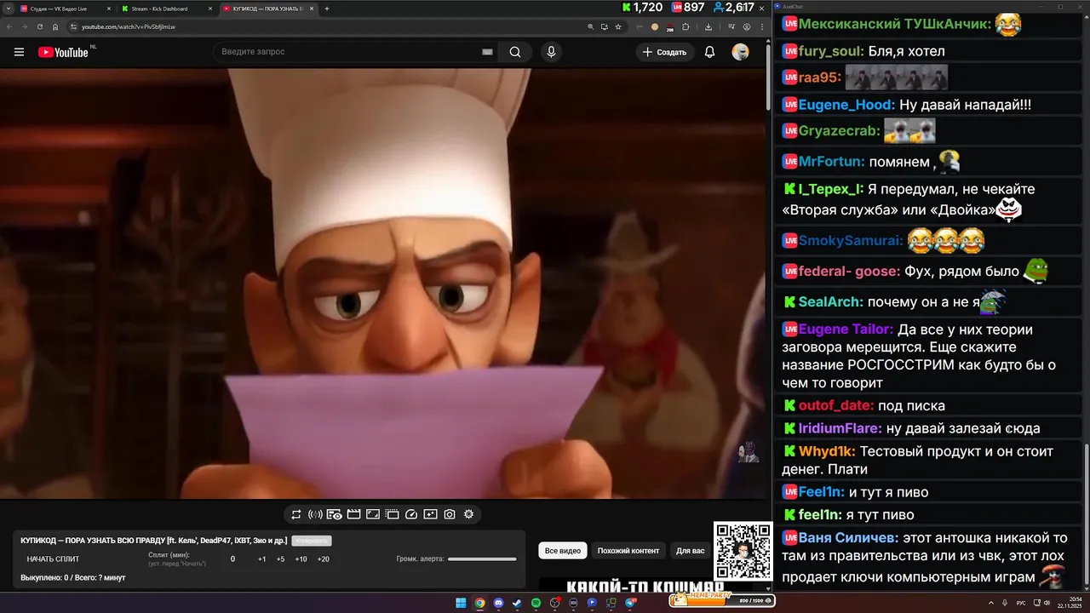This screenshot has width=1090, height=613.
Task: Click the VK Live viewer count 897
Action: (x=688, y=7)
